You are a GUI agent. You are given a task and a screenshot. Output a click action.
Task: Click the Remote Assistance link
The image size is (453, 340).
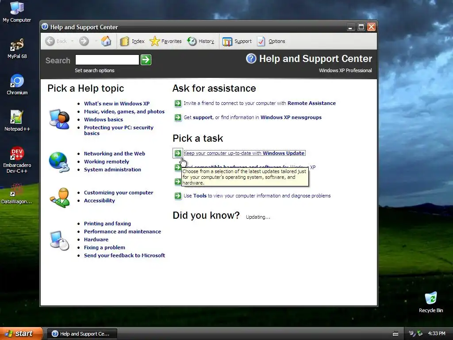pos(311,103)
